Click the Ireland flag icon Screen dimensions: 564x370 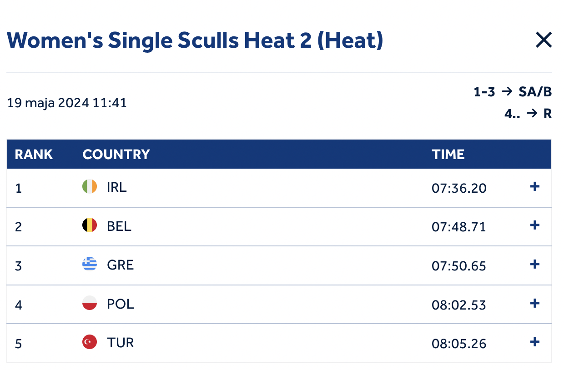(90, 187)
